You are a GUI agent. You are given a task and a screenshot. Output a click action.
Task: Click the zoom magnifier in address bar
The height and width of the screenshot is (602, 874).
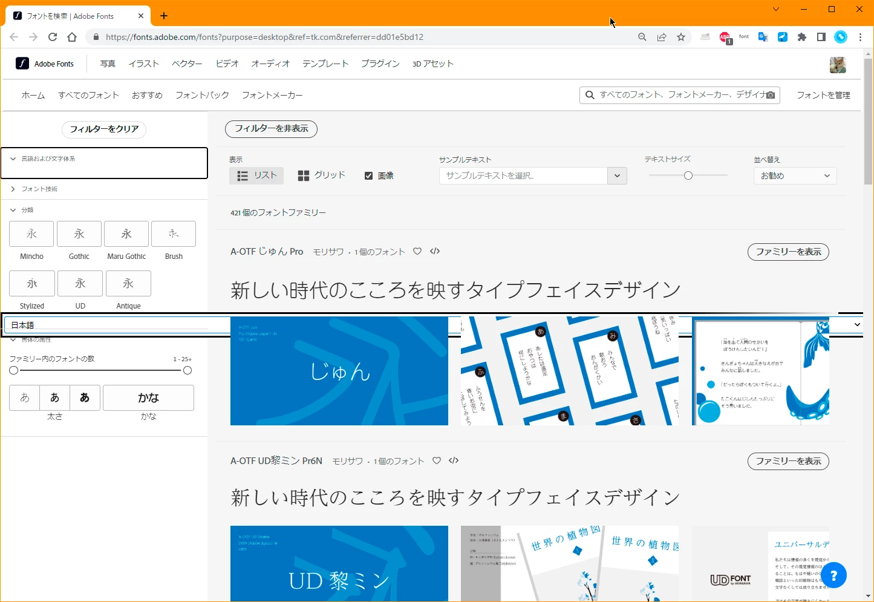(x=642, y=37)
